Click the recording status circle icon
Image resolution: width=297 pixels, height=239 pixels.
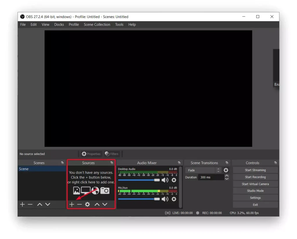(x=198, y=213)
